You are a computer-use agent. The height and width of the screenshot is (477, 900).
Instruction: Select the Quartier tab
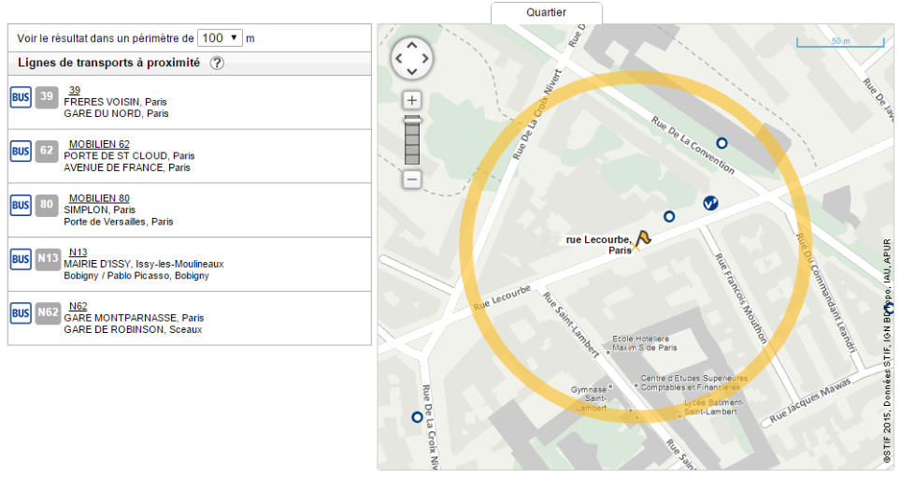546,12
